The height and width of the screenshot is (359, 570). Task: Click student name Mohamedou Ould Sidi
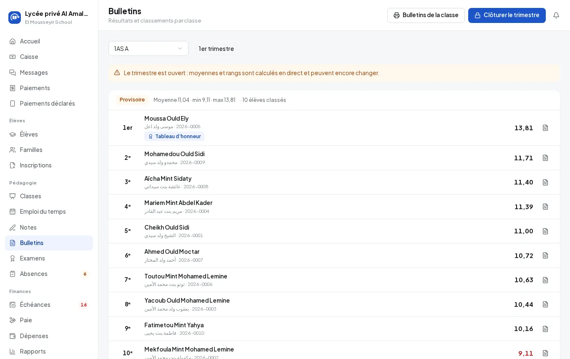pyautogui.click(x=174, y=154)
